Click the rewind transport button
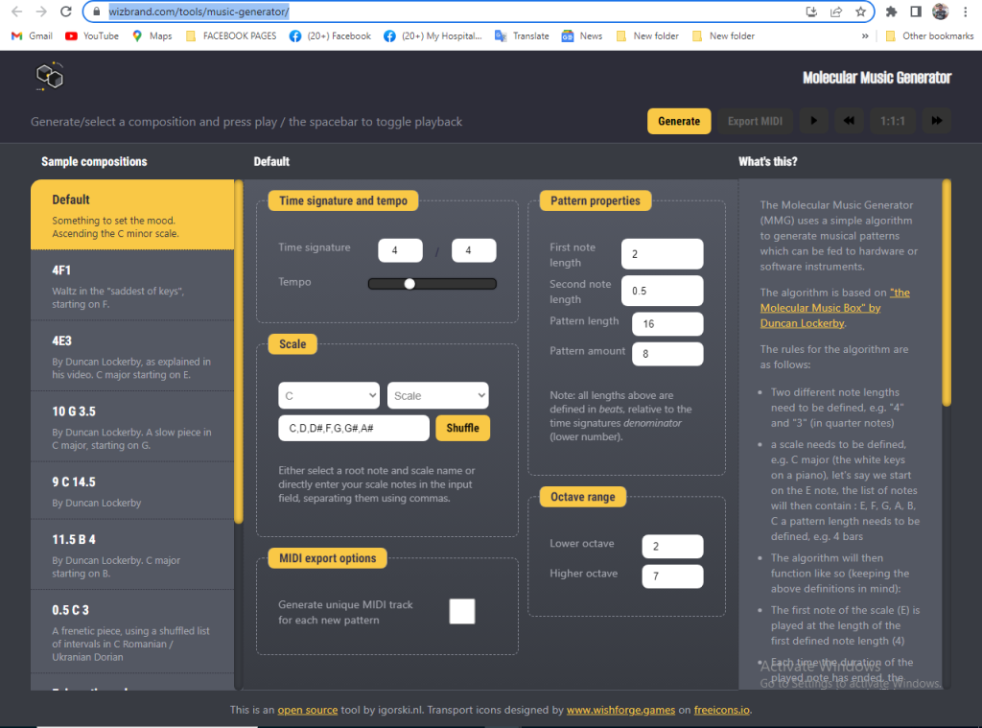982x728 pixels. click(850, 121)
